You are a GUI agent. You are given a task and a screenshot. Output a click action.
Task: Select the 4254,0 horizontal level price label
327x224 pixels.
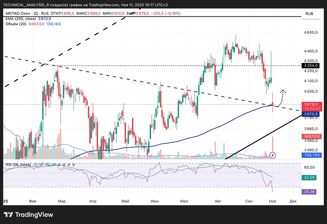(x=311, y=66)
